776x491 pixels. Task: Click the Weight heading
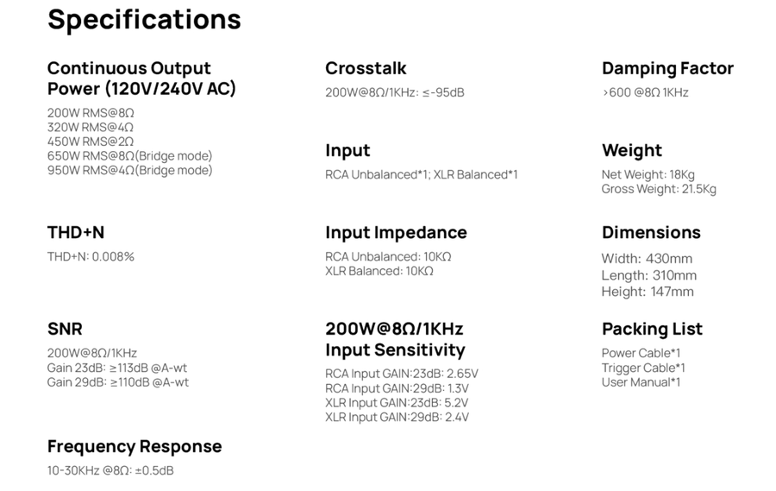tap(631, 150)
